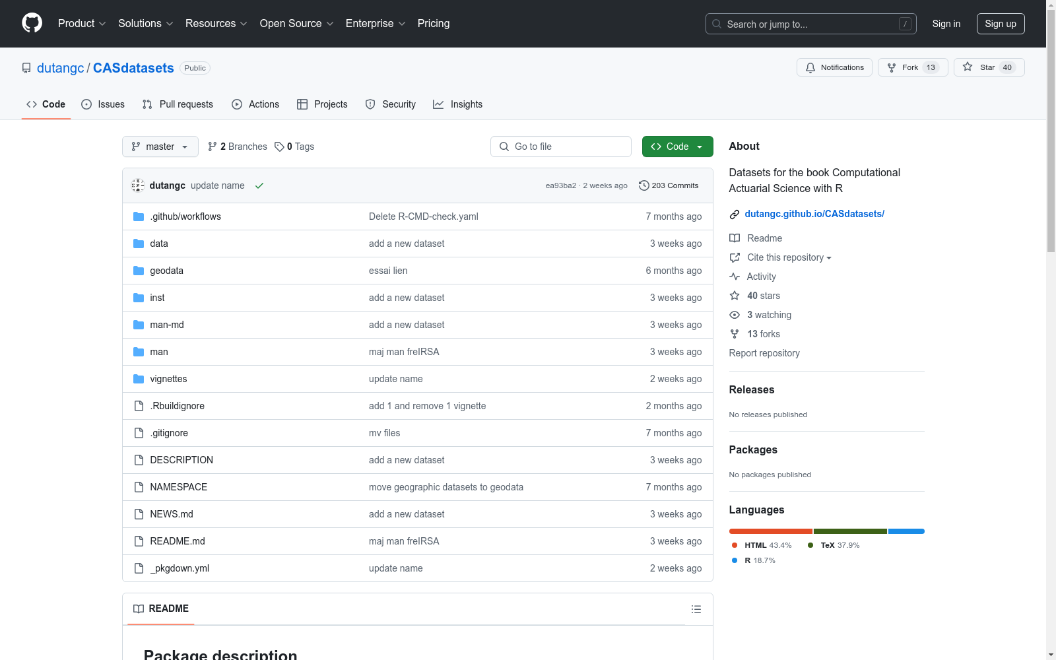Open the README outline list icon
The height and width of the screenshot is (660, 1056).
pos(696,609)
